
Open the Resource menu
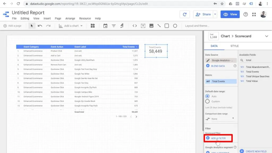coord(85,18)
